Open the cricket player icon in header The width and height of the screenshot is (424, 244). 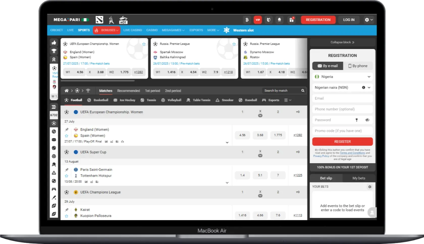click(111, 20)
